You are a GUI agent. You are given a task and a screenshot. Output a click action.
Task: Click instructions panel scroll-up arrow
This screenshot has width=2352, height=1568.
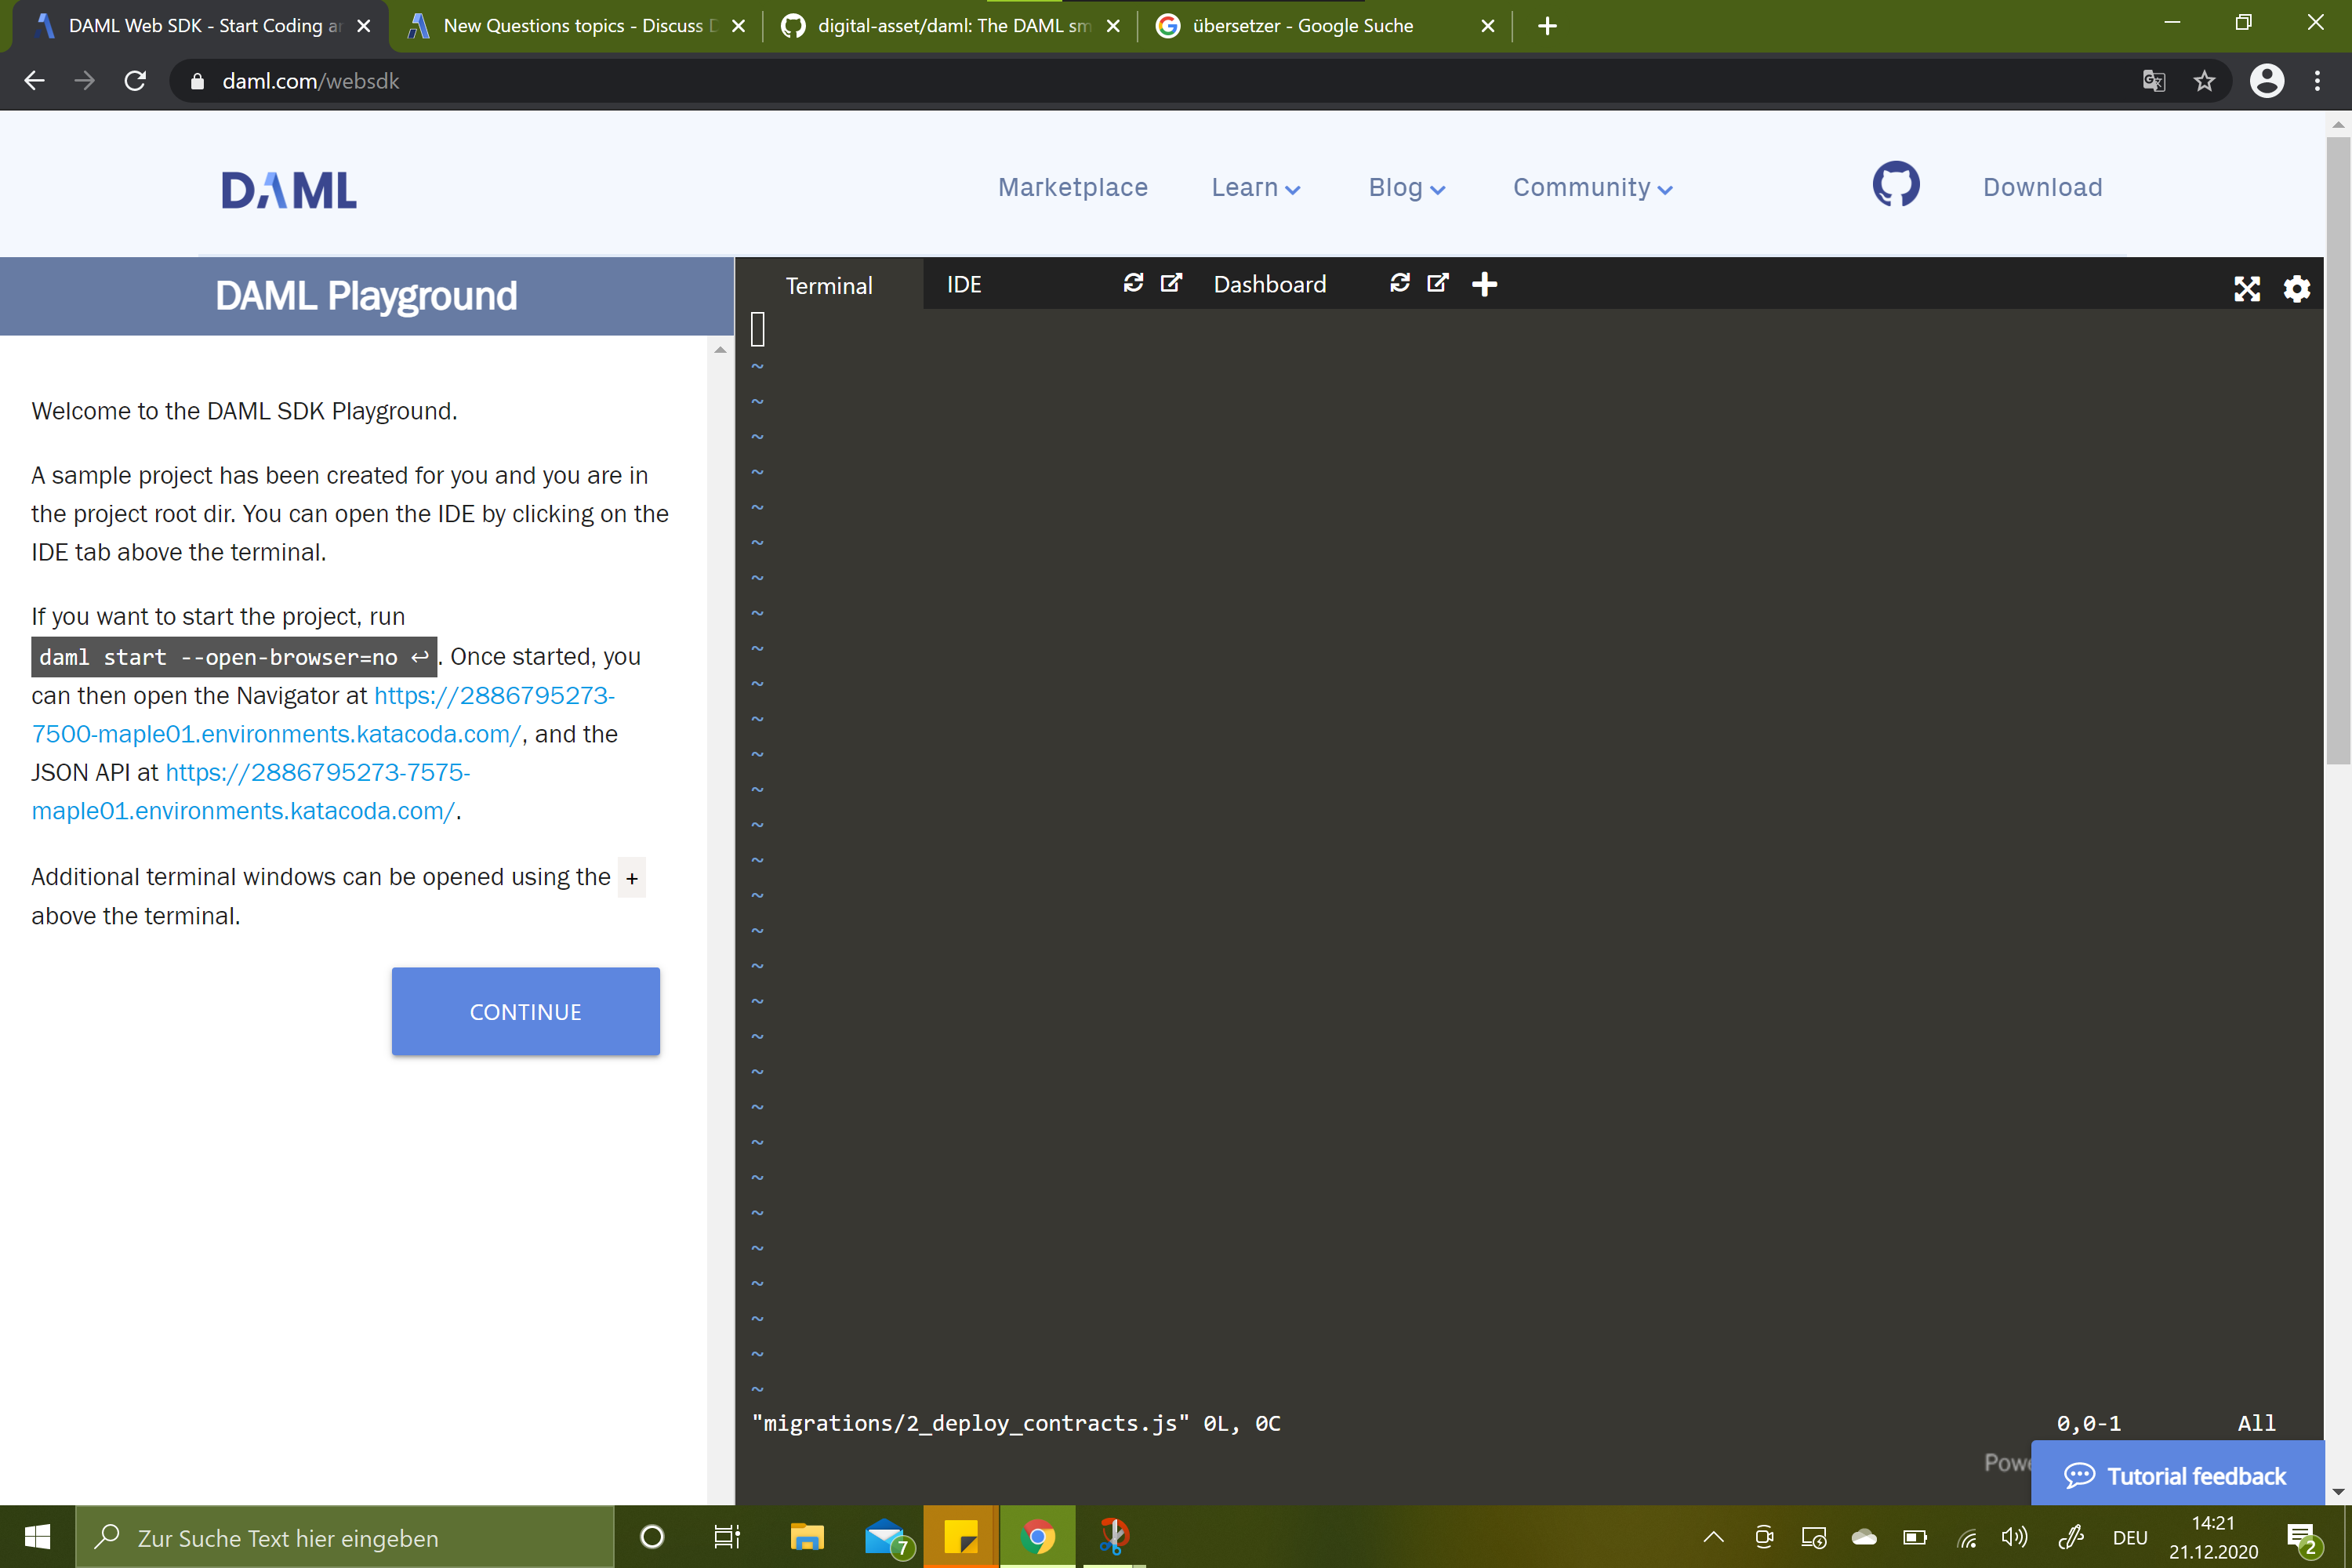click(720, 350)
